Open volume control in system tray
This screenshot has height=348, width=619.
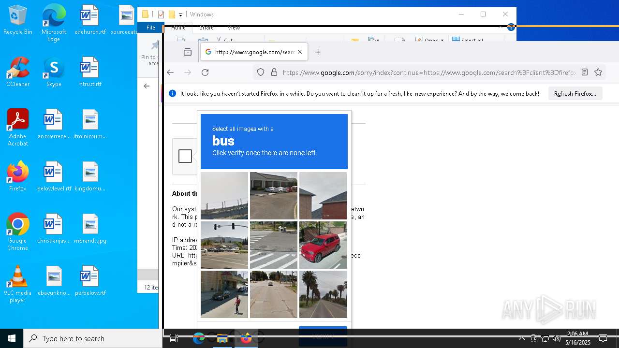coord(557,338)
